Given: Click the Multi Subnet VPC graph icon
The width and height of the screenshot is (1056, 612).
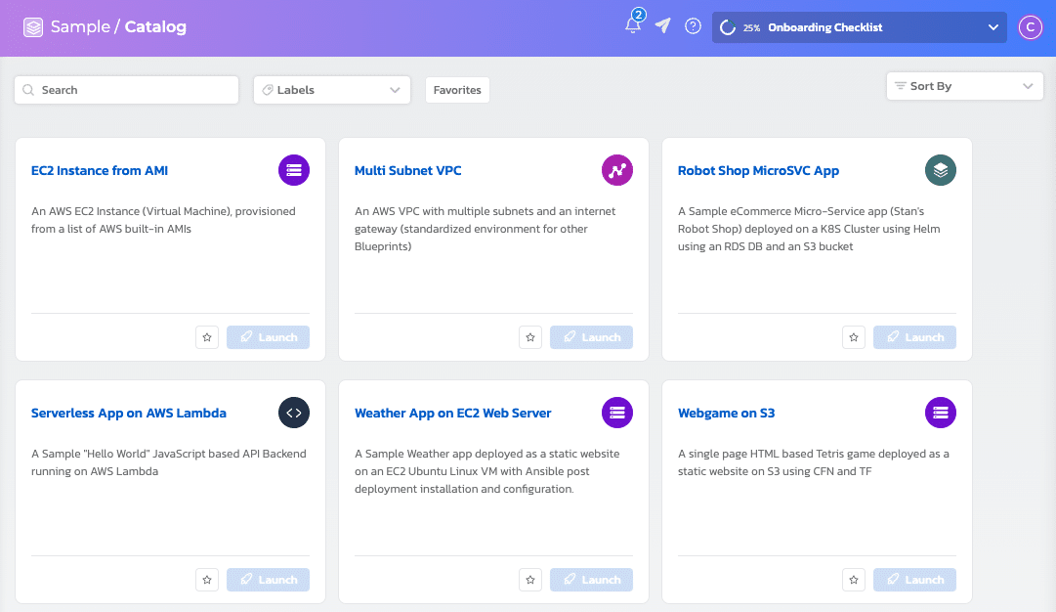Looking at the screenshot, I should pyautogui.click(x=617, y=170).
